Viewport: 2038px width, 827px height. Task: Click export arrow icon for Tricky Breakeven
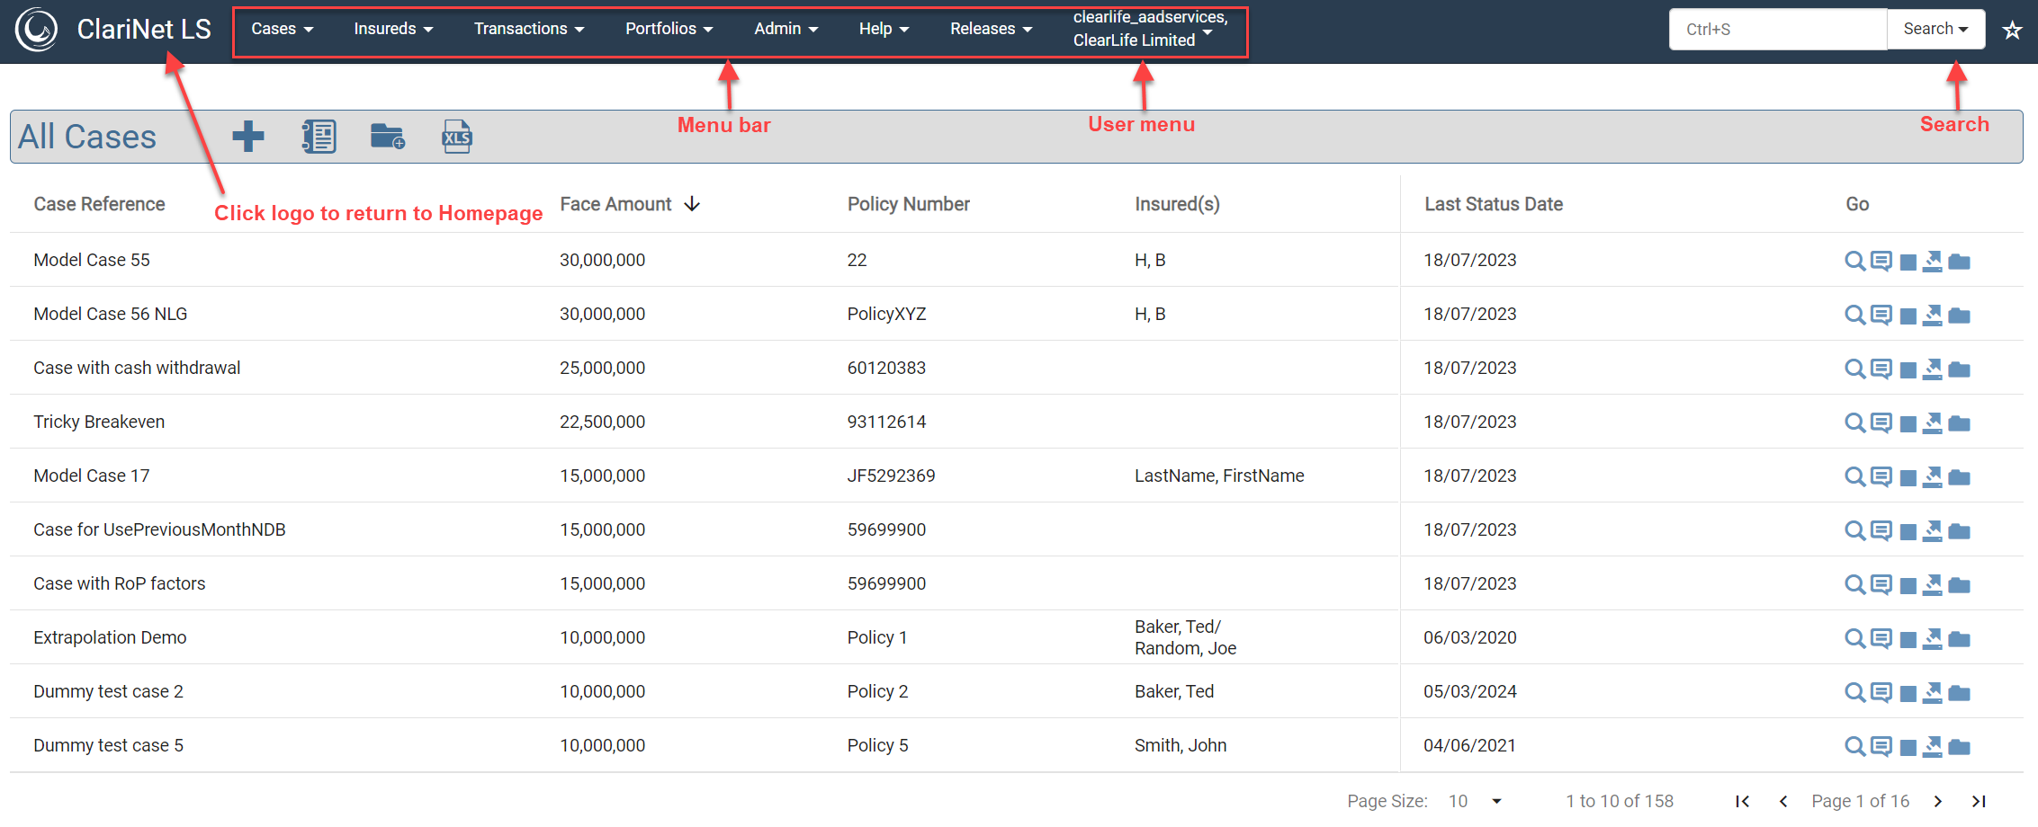click(x=1932, y=422)
